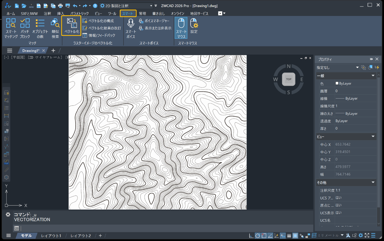
Task: Open Help with the question mark icon
Action: (x=95, y=6)
